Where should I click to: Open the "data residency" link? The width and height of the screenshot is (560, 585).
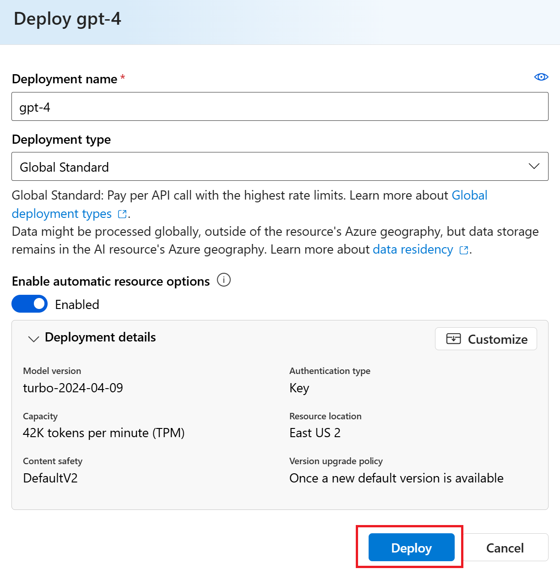click(413, 249)
